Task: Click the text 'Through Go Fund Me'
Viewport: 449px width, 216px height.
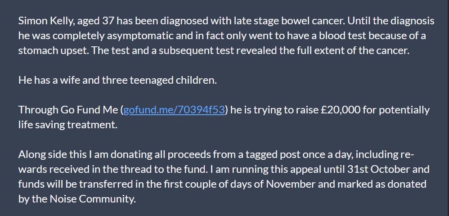Action: (69, 110)
